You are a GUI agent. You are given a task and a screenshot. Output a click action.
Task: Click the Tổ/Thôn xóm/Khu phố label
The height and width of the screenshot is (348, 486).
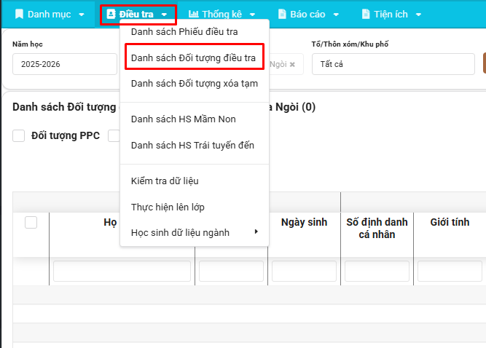(x=350, y=44)
